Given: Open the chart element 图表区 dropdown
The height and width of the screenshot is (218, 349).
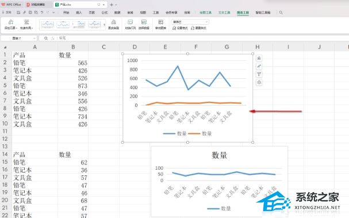Looking at the screenshot, I should 190,22.
